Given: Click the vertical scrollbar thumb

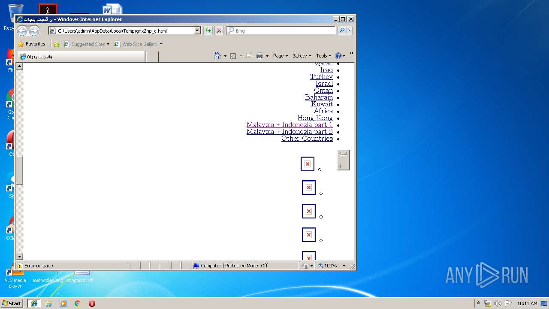Looking at the screenshot, I should point(19,170).
